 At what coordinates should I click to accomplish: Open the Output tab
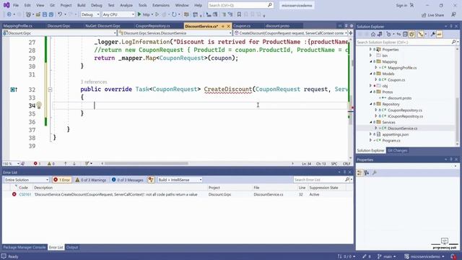pyautogui.click(x=72, y=247)
